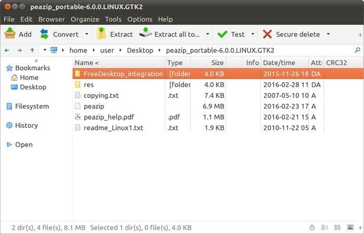This screenshot has width=364, height=234.
Task: Click the green Test checkmark icon
Action: 223,34
